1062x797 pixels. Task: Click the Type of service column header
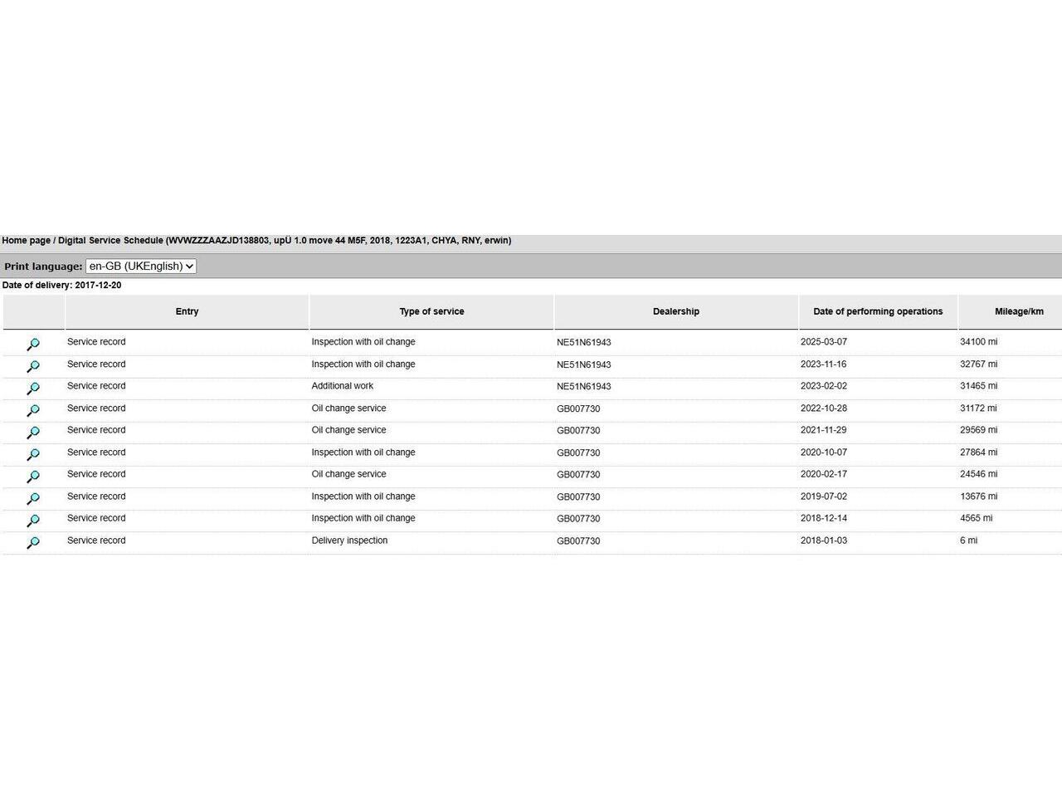click(431, 312)
